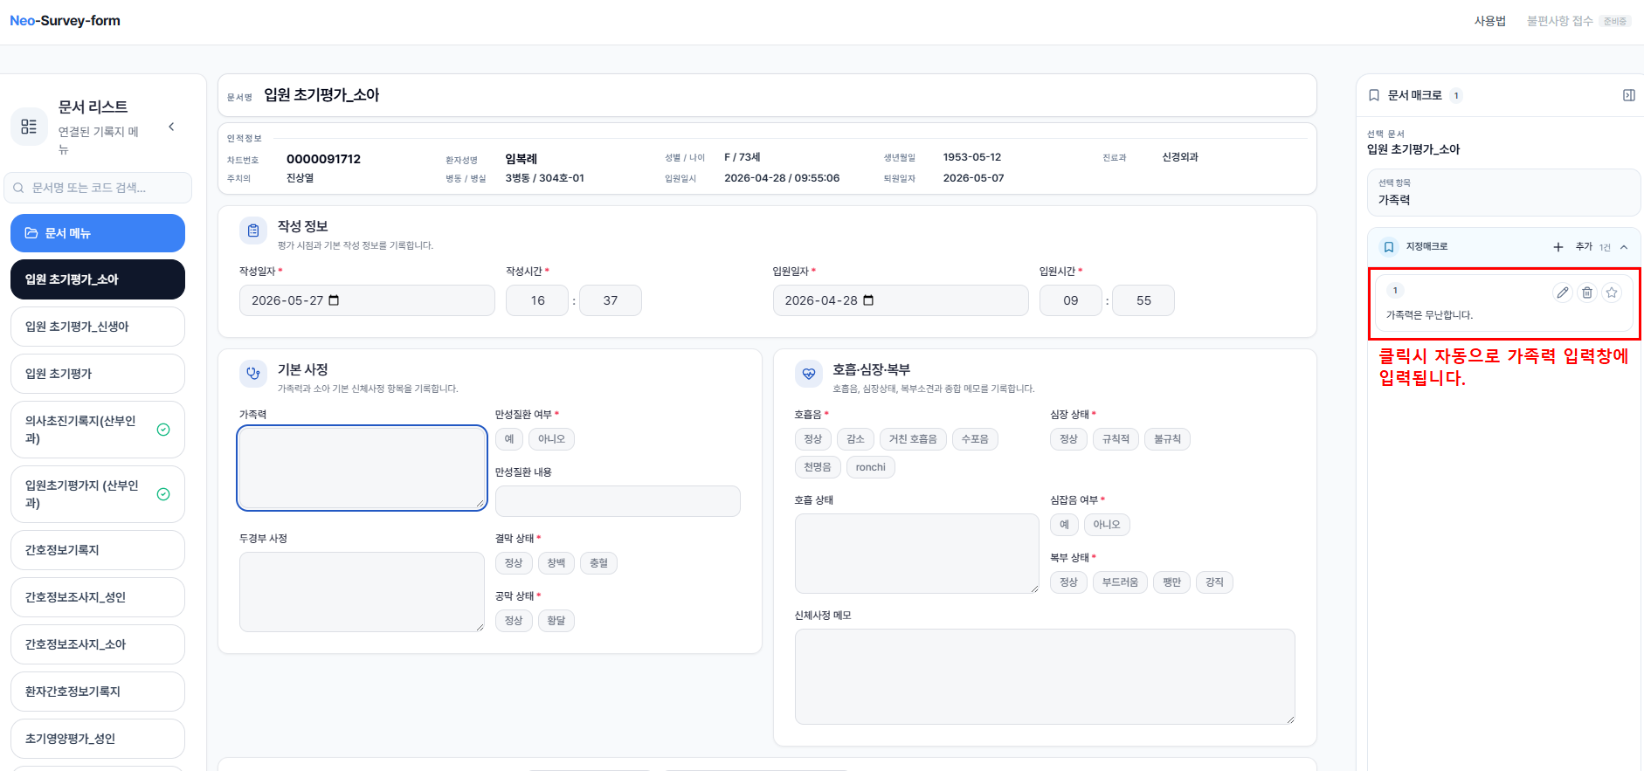Select 팽만 for 복부 상태

[1172, 582]
